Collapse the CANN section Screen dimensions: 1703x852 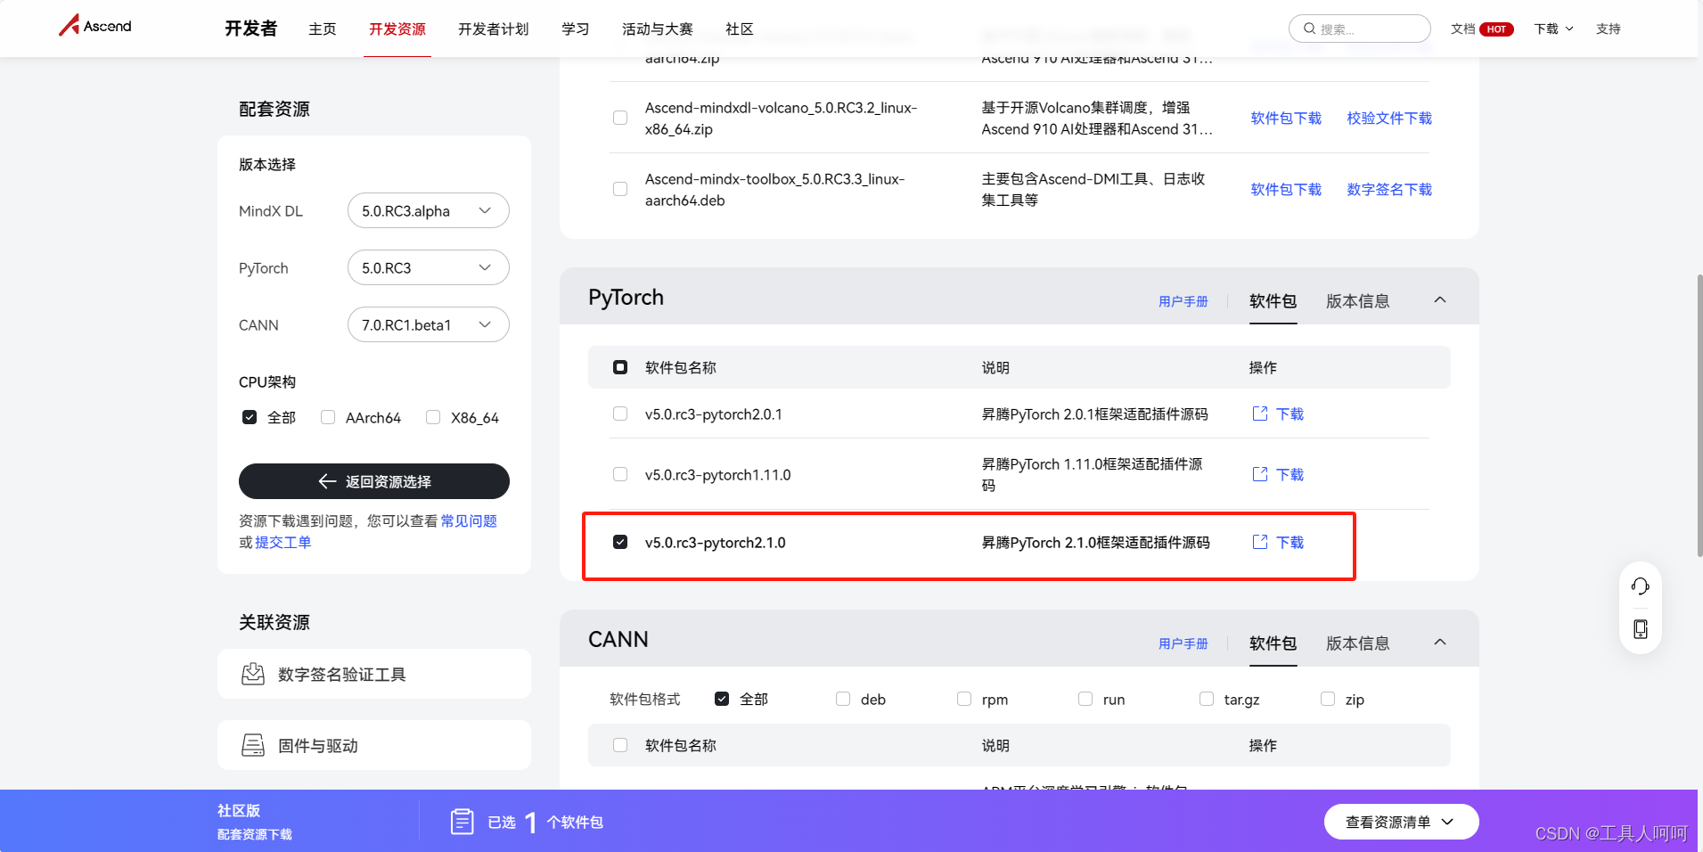[x=1440, y=642]
